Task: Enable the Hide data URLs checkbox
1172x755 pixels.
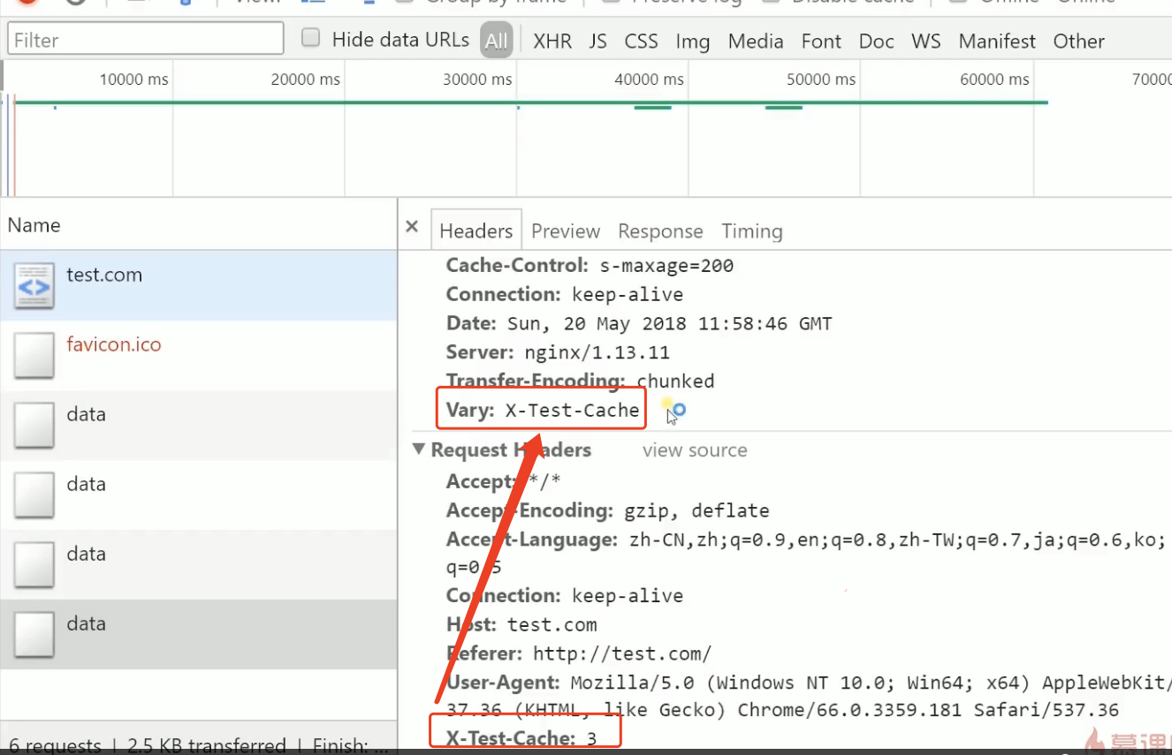Action: 310,38
